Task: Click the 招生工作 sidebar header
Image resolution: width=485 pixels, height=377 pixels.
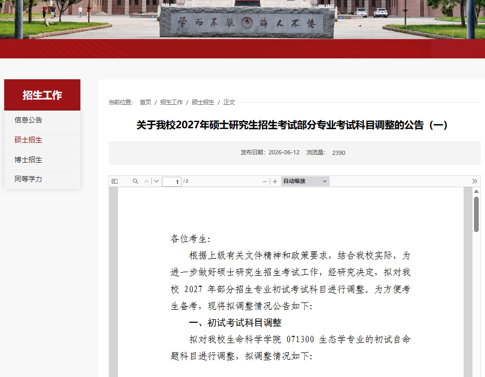Action: [x=42, y=95]
